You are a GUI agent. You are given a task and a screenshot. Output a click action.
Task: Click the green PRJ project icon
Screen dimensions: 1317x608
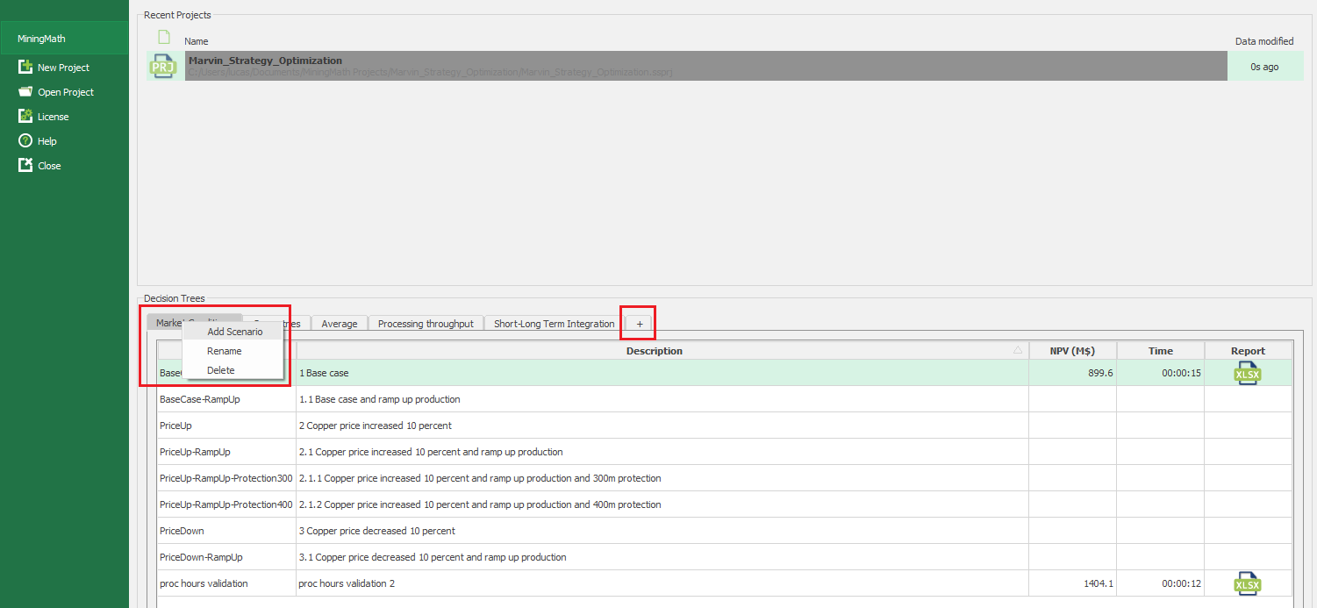tap(163, 66)
